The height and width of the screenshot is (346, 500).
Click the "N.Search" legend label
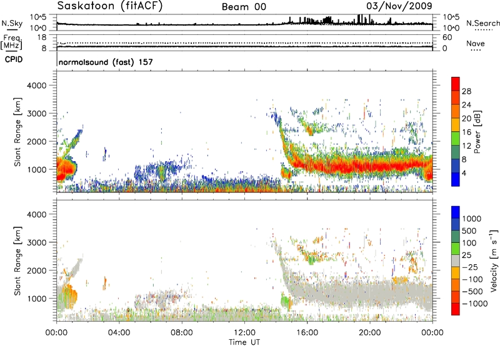pyautogui.click(x=482, y=23)
